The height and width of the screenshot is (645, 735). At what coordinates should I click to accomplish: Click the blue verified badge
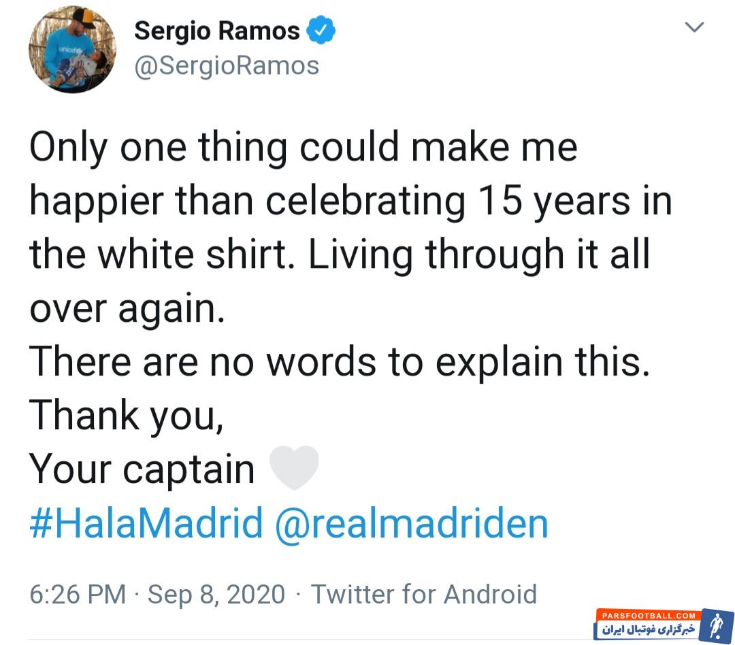click(320, 31)
